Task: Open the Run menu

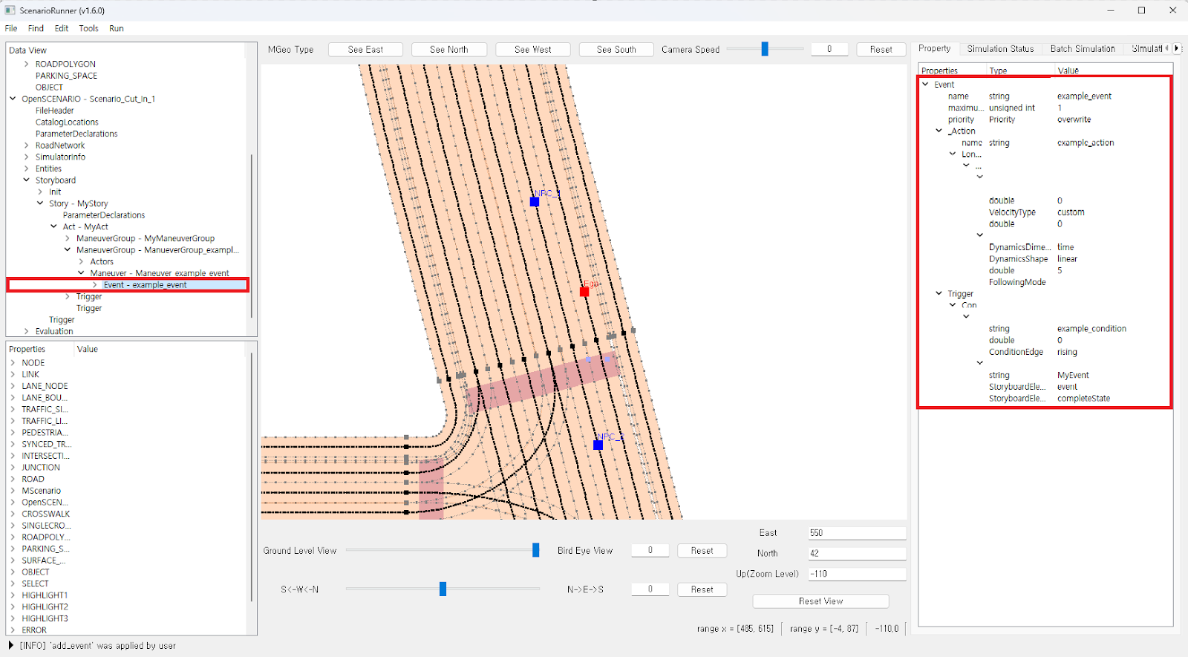Action: click(116, 28)
